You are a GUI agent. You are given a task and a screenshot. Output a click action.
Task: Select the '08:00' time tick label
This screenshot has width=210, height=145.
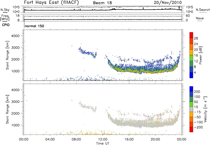pyautogui.click(x=76, y=140)
